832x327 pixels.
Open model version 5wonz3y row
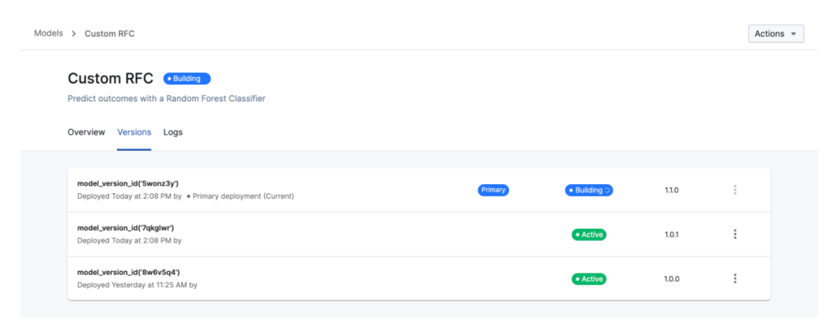point(128,183)
